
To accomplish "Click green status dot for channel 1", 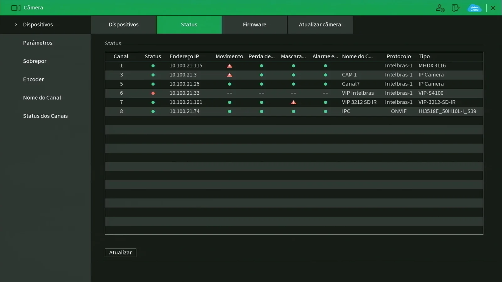I will (153, 66).
